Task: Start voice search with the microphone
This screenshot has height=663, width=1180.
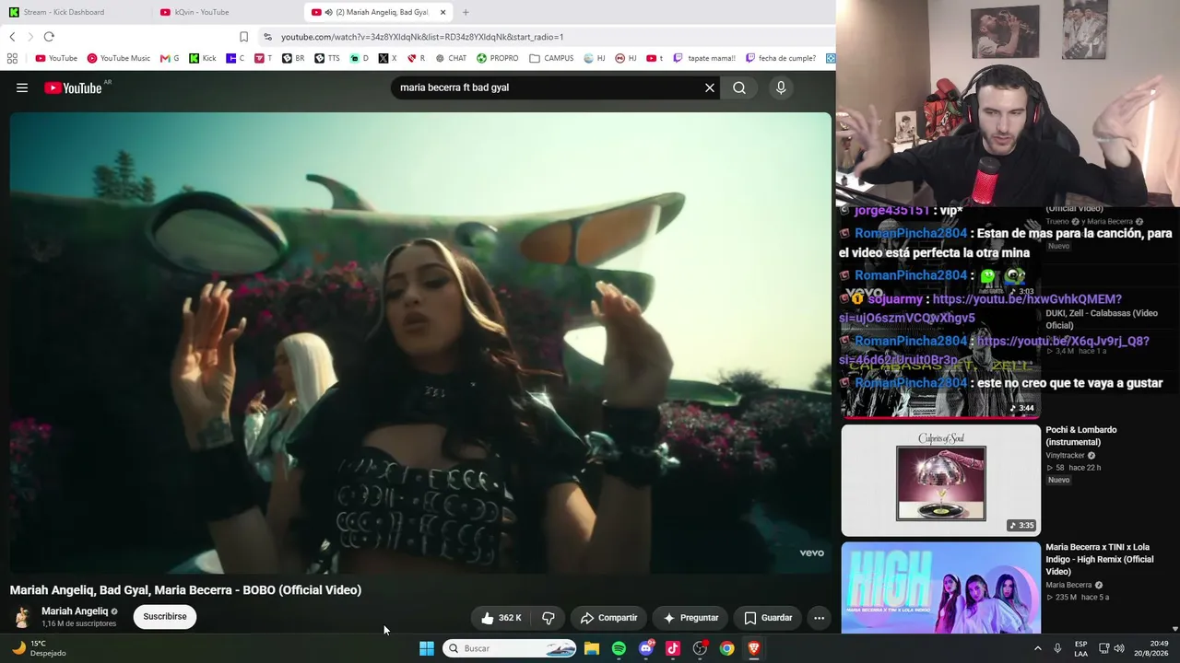Action: pyautogui.click(x=781, y=87)
